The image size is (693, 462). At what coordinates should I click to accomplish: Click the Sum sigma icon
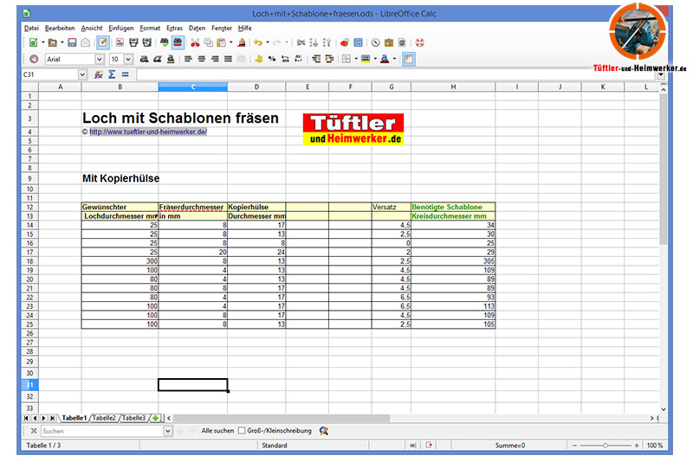pyautogui.click(x=112, y=74)
